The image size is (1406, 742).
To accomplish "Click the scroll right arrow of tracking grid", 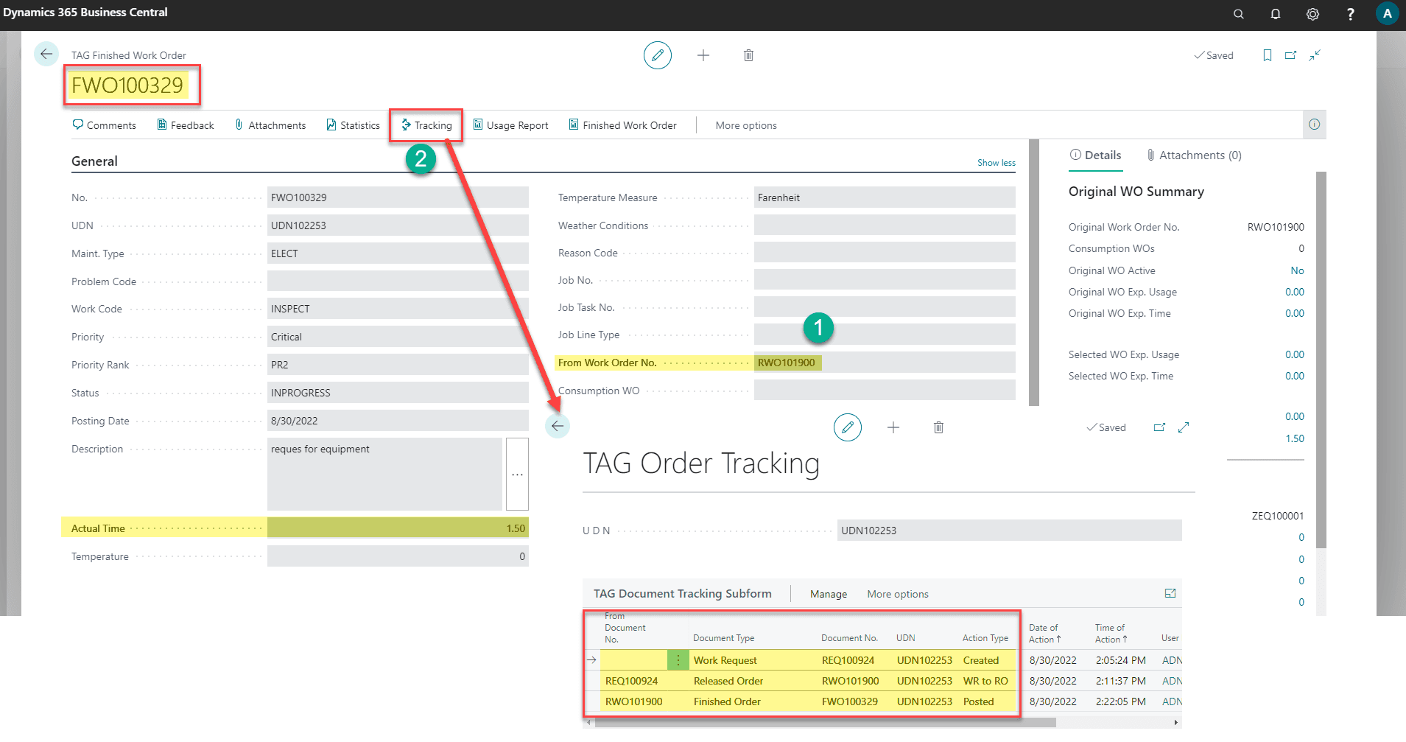I will tap(1175, 723).
